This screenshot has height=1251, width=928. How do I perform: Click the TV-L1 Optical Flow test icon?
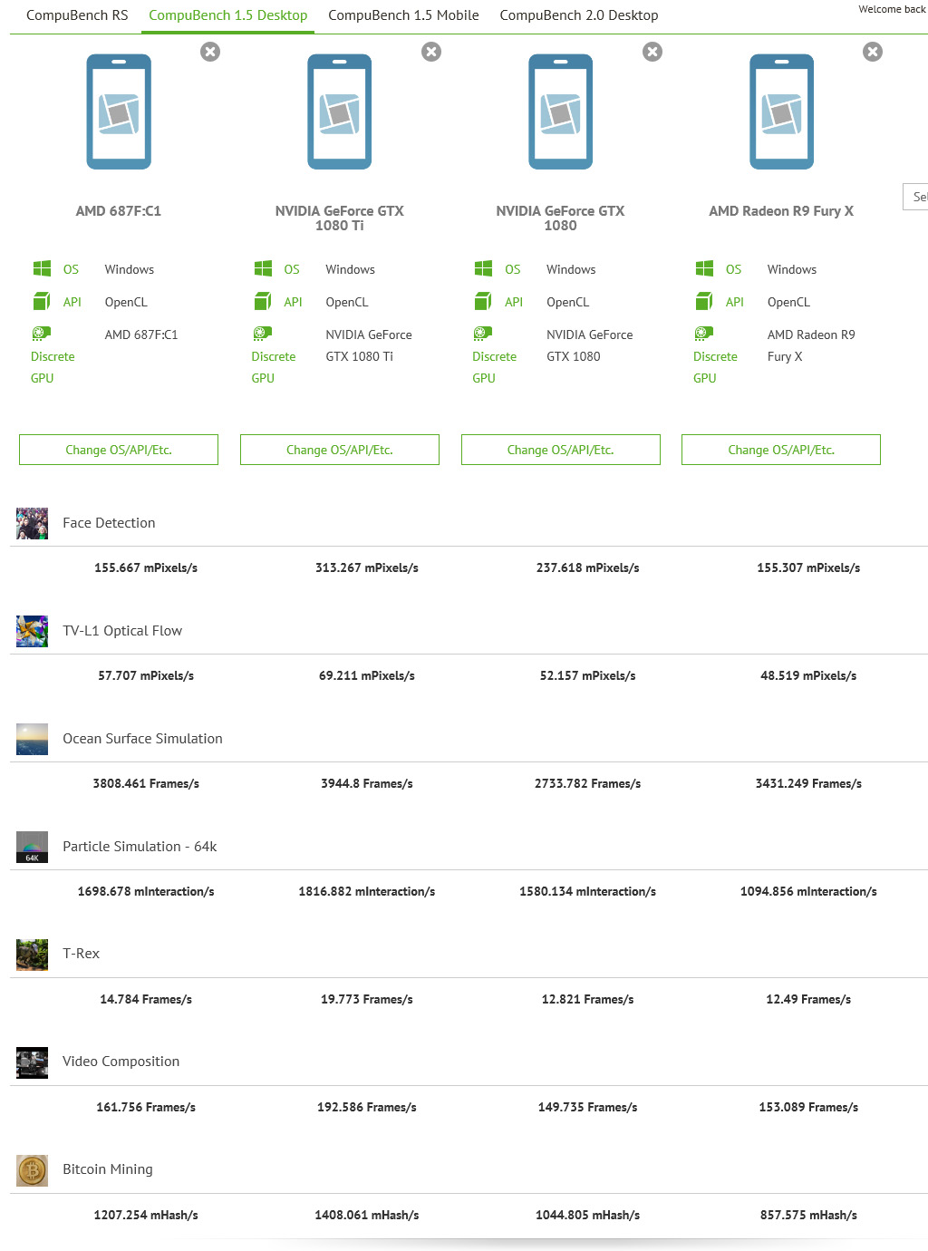(x=32, y=632)
